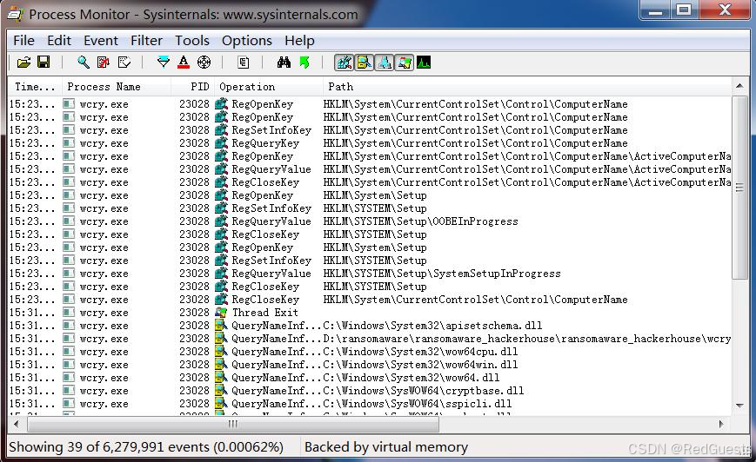
Task: Toggle Show Registry Activity filter
Action: tap(345, 62)
